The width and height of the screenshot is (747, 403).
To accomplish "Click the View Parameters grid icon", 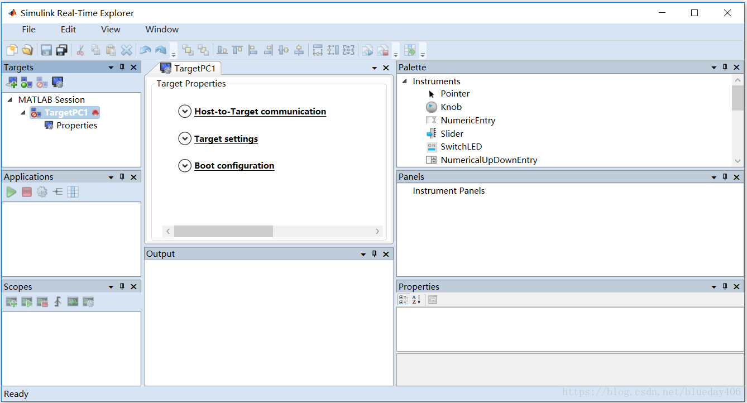I will coord(73,192).
